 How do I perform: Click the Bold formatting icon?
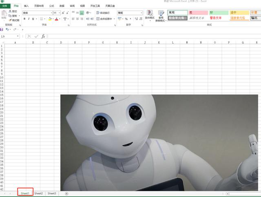24,19
